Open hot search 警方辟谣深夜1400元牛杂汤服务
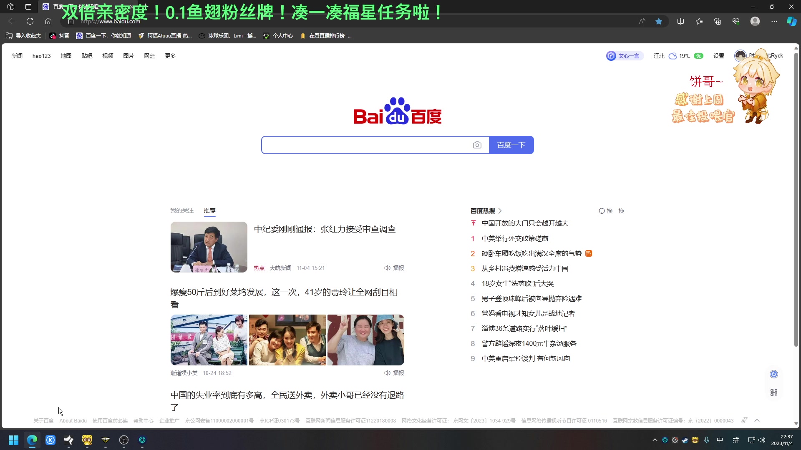 tap(529, 343)
